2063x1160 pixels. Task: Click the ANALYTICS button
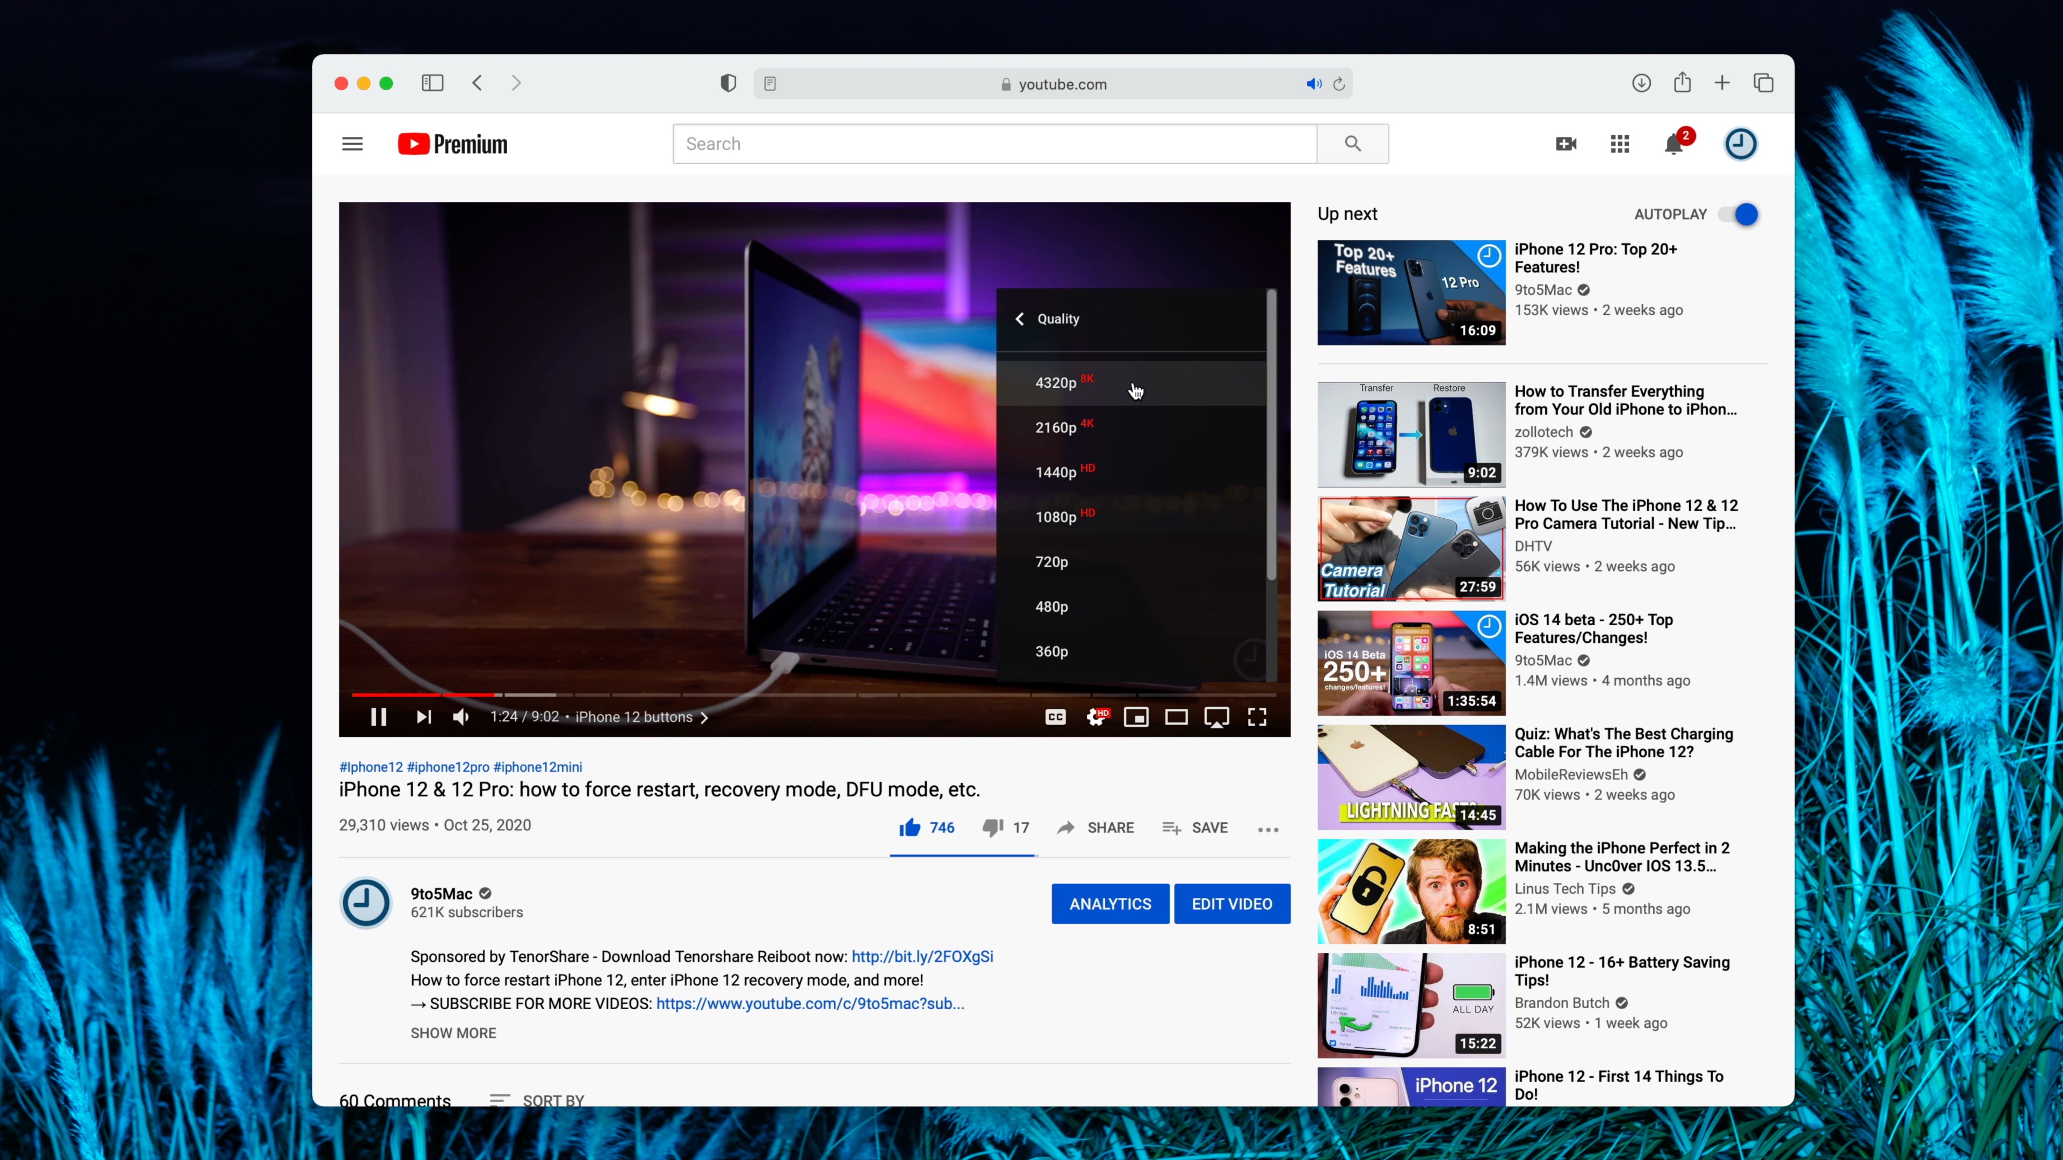(x=1110, y=904)
